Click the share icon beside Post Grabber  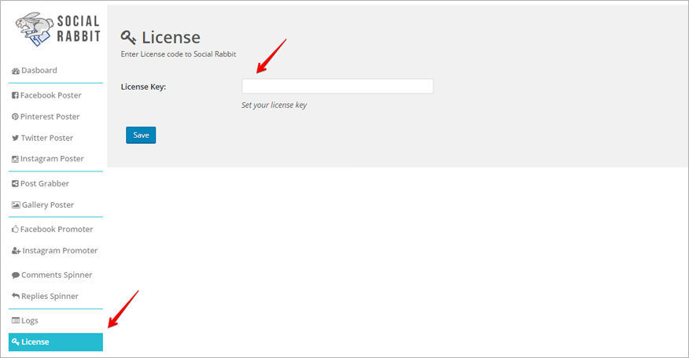pyautogui.click(x=15, y=184)
